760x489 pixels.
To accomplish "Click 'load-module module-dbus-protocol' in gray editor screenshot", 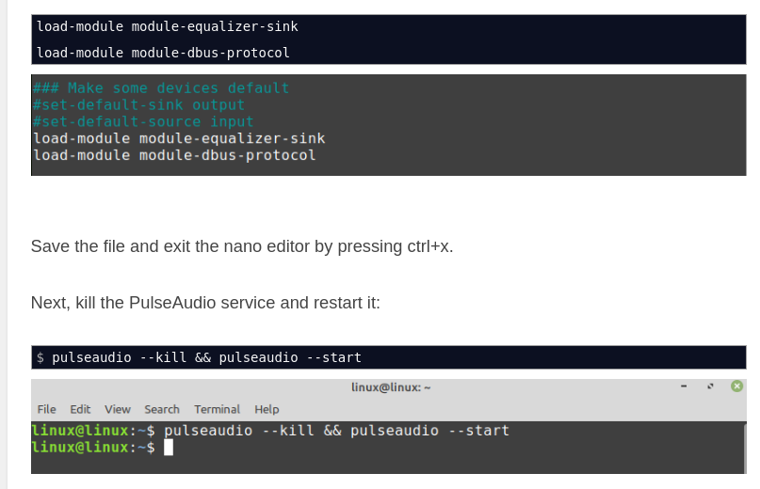I will tap(174, 155).
